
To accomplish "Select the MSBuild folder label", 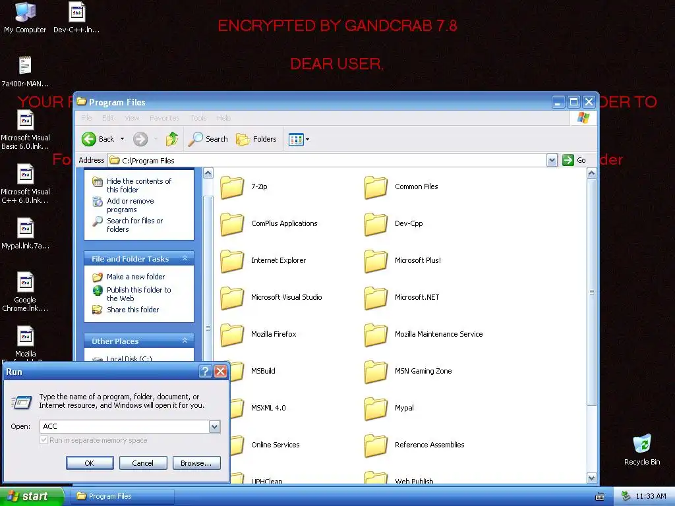I will pyautogui.click(x=263, y=371).
